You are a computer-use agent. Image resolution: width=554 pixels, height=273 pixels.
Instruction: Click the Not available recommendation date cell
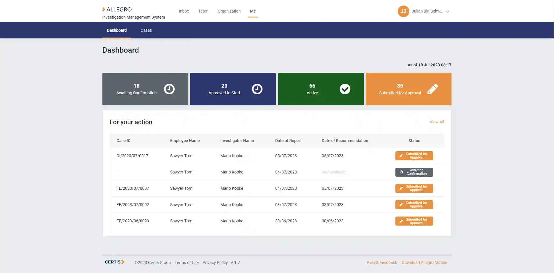[333, 172]
